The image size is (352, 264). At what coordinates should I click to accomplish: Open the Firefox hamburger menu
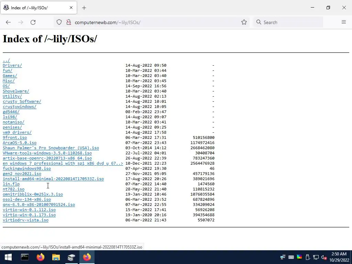(x=344, y=22)
